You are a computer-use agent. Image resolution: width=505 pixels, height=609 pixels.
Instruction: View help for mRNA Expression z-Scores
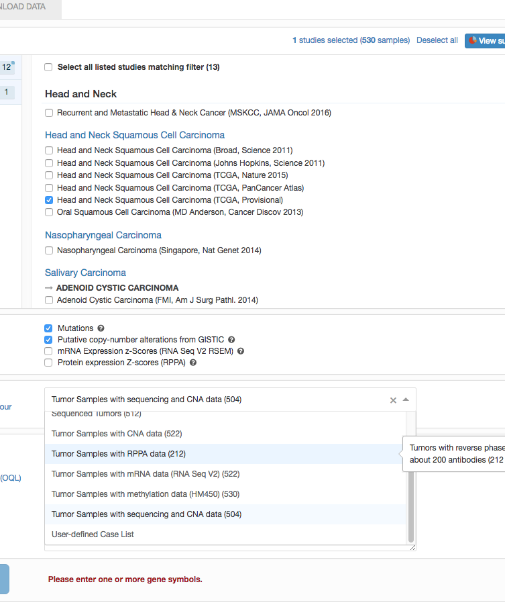point(240,350)
